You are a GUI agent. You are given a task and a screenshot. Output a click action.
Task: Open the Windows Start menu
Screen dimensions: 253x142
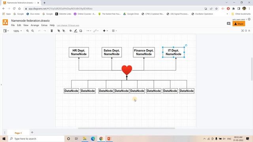pyautogui.click(x=4, y=138)
